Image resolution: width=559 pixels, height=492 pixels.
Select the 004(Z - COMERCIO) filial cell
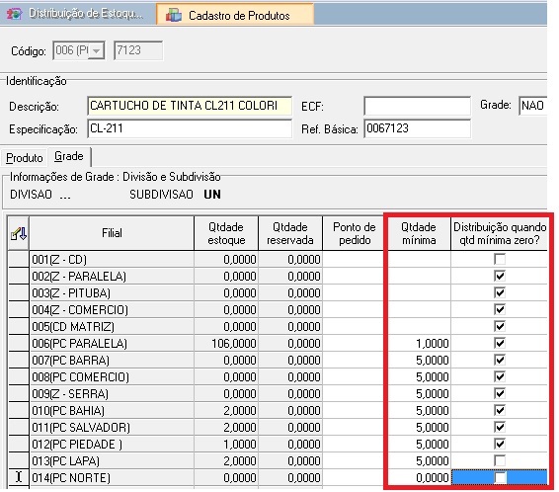point(112,309)
